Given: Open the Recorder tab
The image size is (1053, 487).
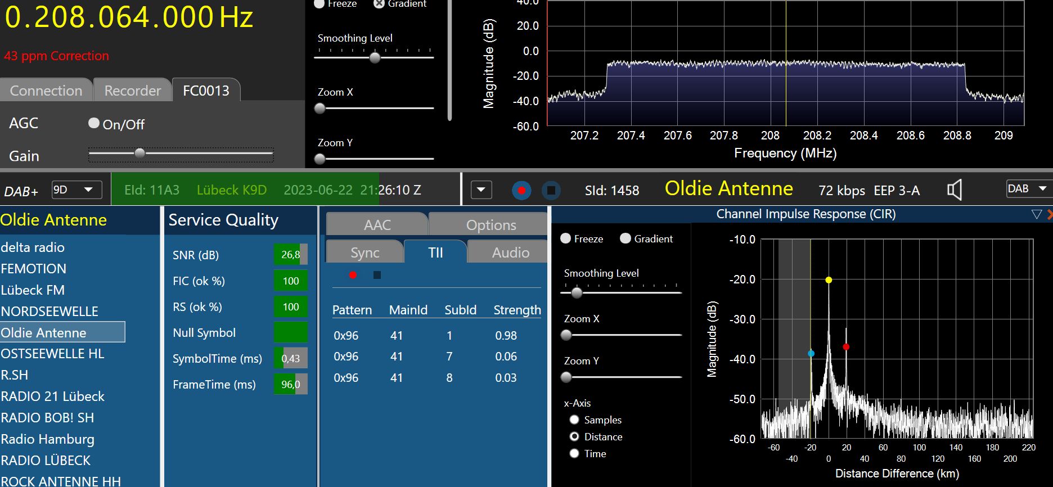Looking at the screenshot, I should pyautogui.click(x=132, y=91).
